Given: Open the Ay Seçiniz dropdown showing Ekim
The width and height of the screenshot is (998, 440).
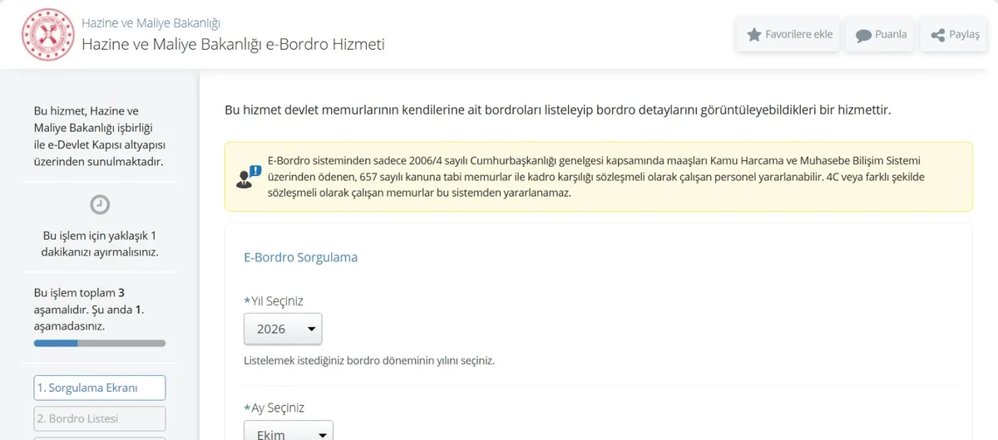Looking at the screenshot, I should click(289, 432).
